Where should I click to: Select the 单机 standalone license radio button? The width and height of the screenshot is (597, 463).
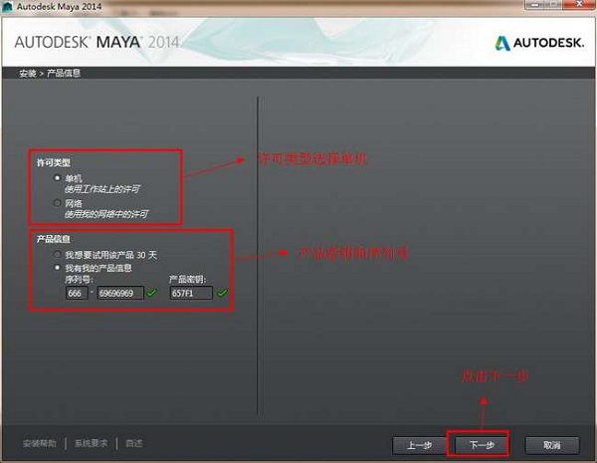coord(57,178)
